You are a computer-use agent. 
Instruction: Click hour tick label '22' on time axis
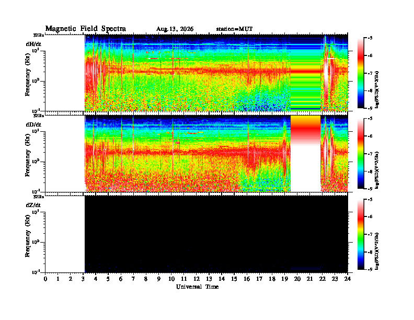(323, 279)
